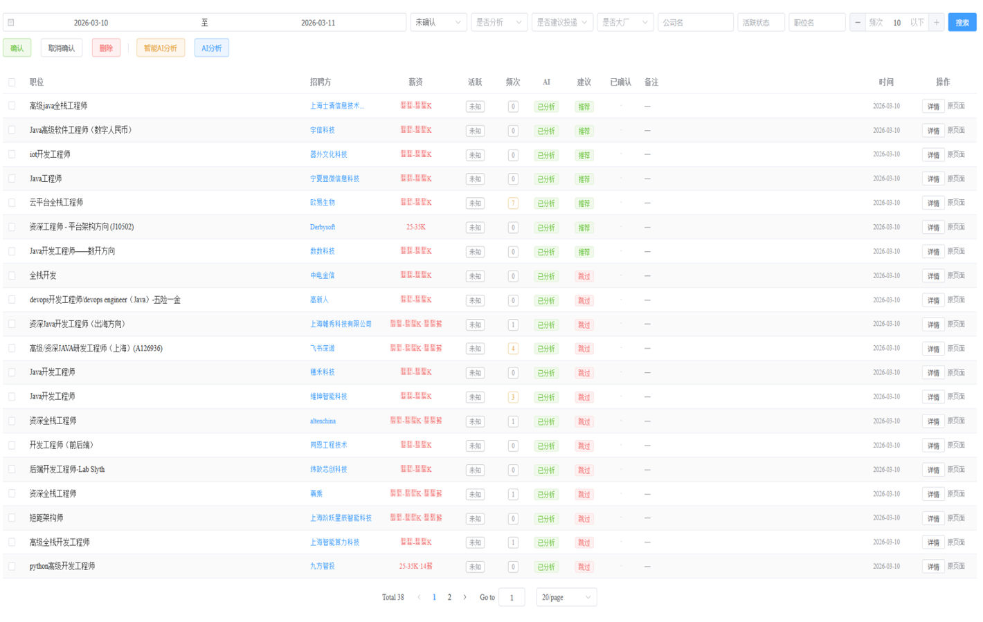Open the 未确认 status dropdown
The width and height of the screenshot is (983, 622).
click(438, 23)
